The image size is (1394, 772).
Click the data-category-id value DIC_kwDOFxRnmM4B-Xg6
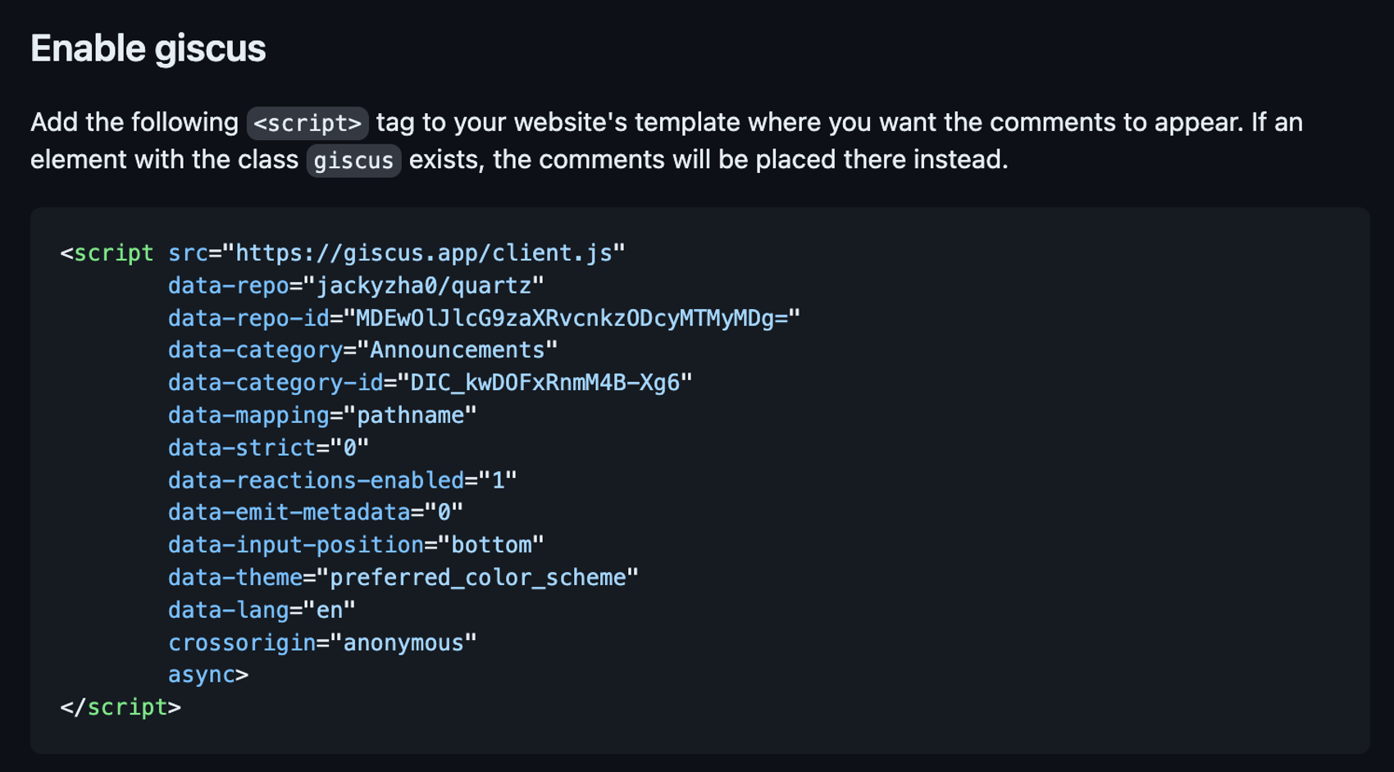(544, 383)
